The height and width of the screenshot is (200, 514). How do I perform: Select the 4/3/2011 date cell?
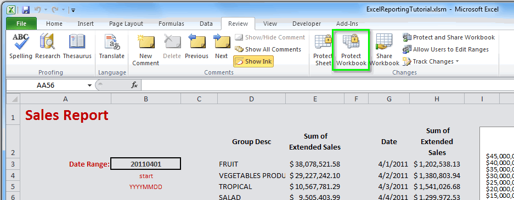pyautogui.click(x=392, y=187)
